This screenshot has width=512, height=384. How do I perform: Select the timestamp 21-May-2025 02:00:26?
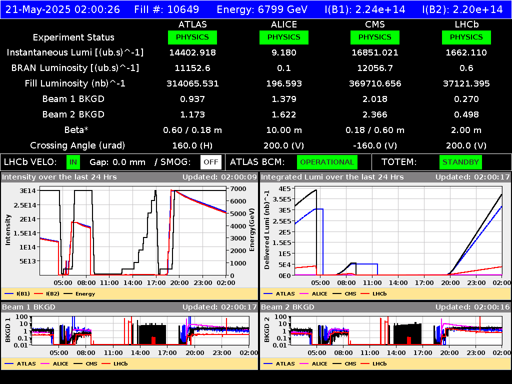coord(62,9)
